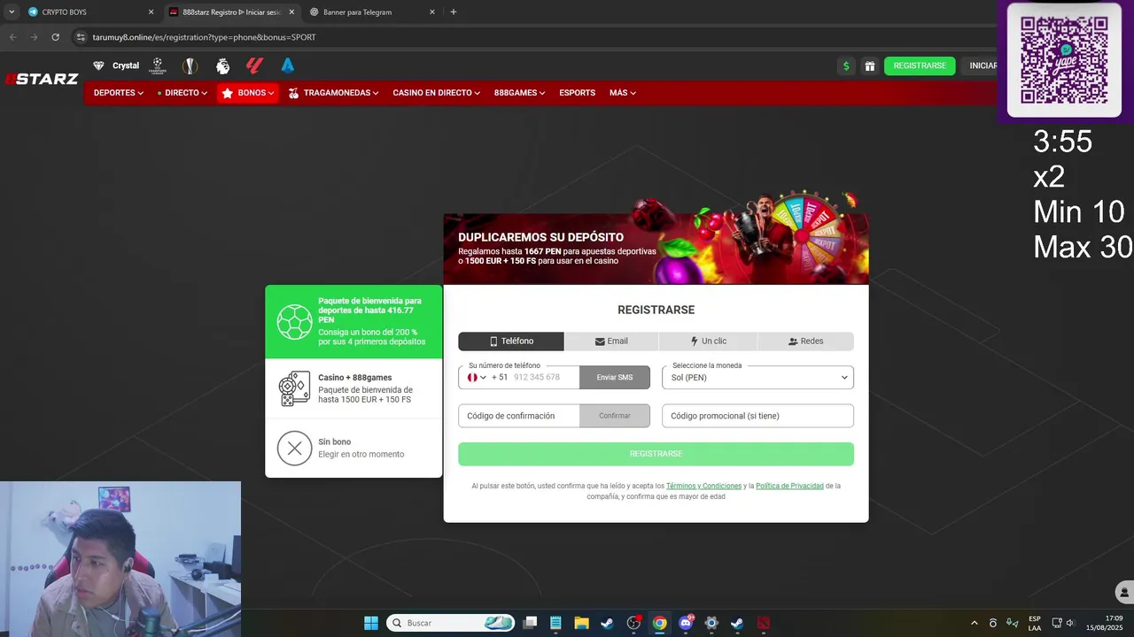Expand the MÁS menu
The image size is (1134, 637).
tap(623, 93)
